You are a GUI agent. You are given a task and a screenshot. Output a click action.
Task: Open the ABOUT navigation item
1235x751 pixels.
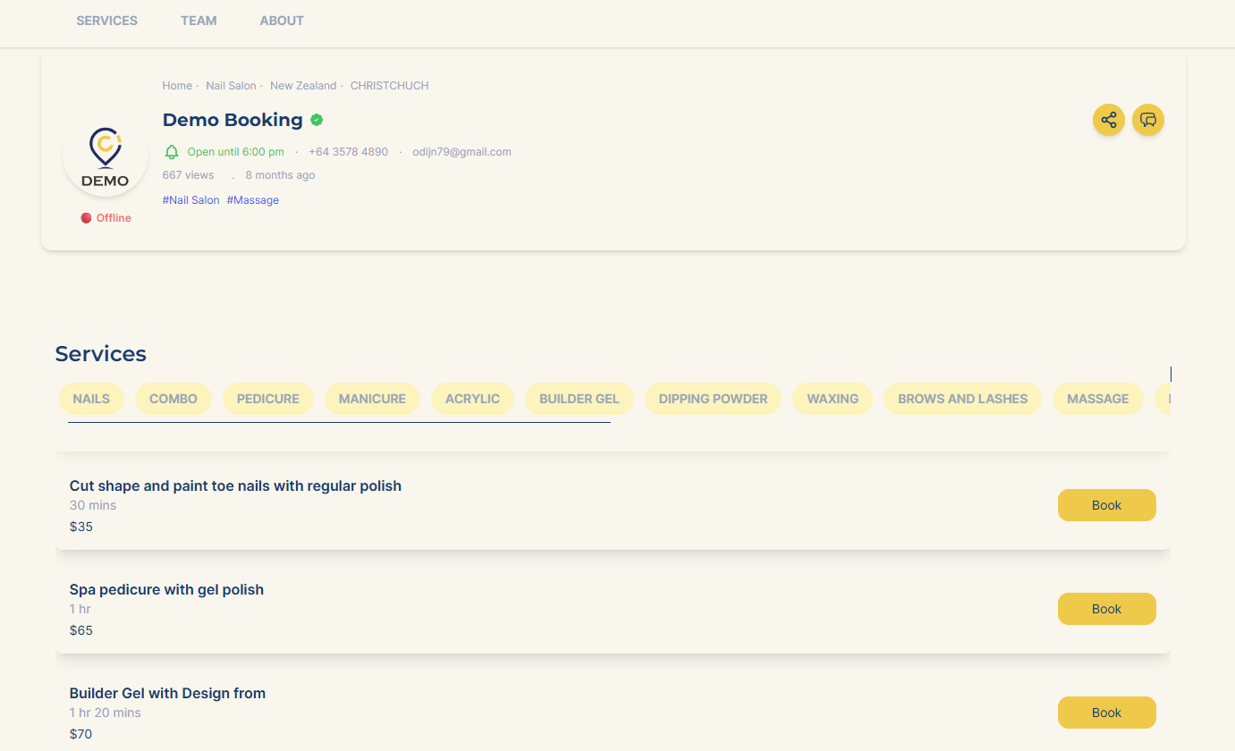(282, 21)
